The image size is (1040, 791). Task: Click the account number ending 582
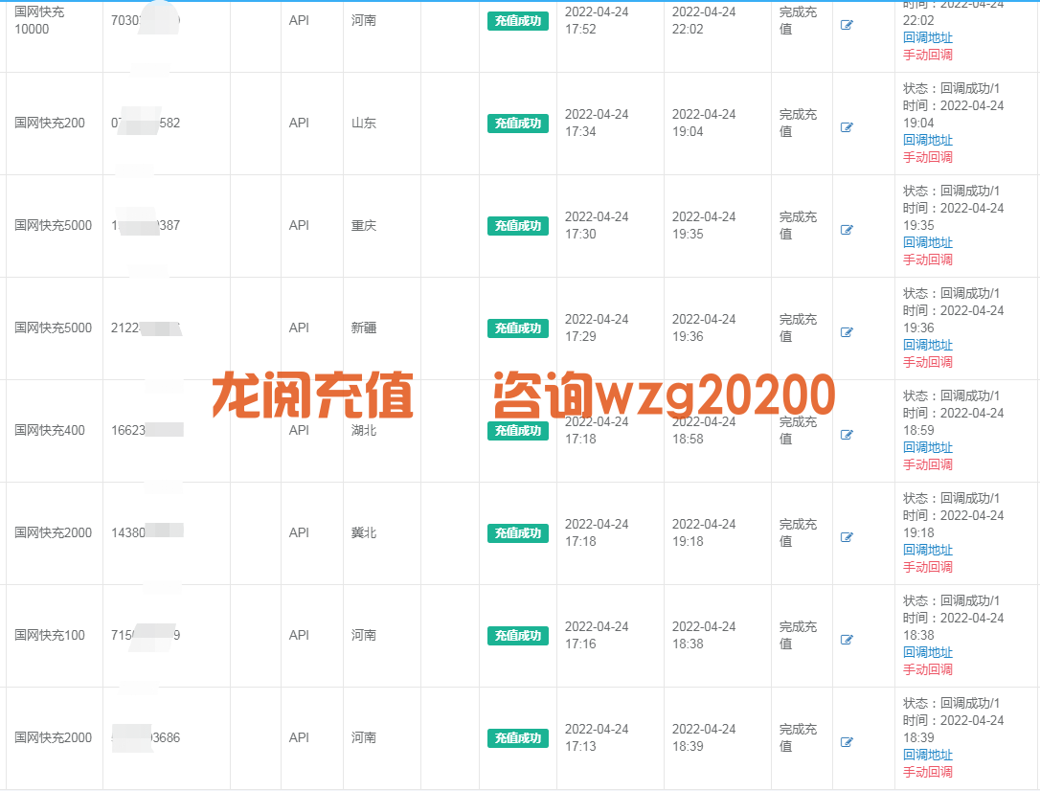click(146, 123)
